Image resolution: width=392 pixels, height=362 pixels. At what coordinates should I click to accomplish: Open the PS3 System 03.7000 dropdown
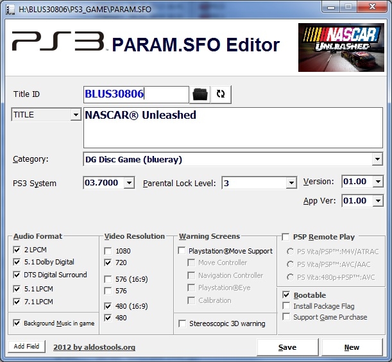(129, 183)
